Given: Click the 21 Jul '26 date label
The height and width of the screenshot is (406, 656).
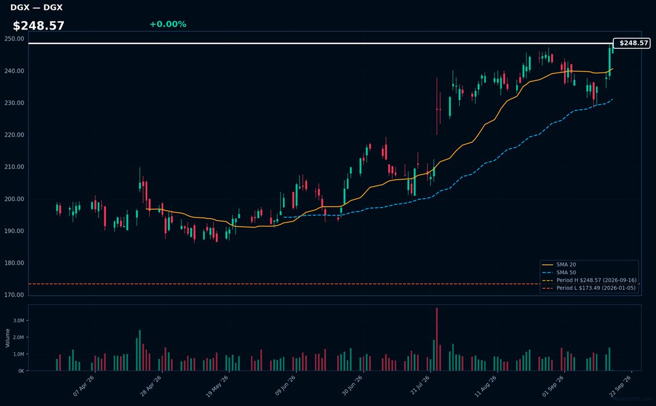Looking at the screenshot, I should pyautogui.click(x=420, y=385).
